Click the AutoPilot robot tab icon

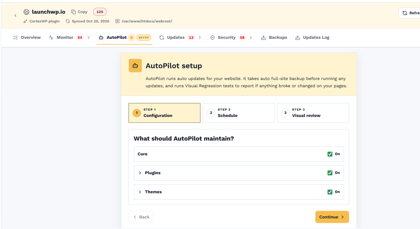point(101,37)
